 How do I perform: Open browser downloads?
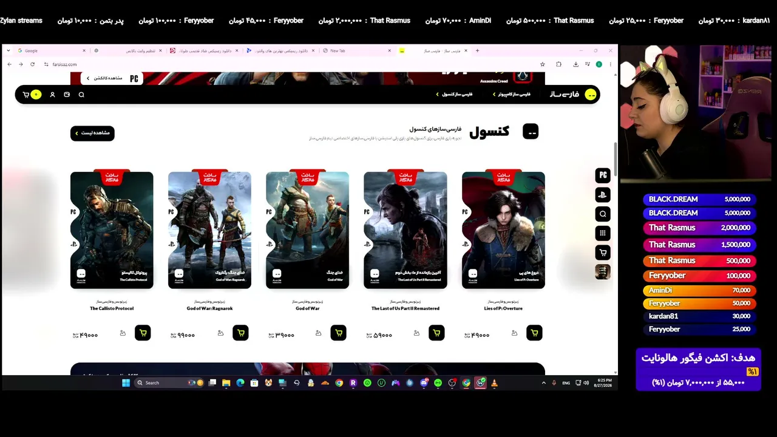(575, 64)
